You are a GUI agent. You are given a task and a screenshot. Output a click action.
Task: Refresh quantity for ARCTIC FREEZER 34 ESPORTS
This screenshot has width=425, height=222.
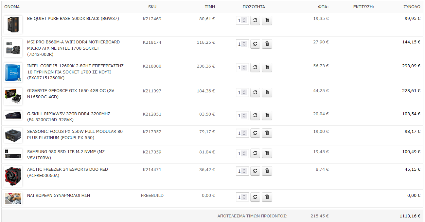(255, 171)
